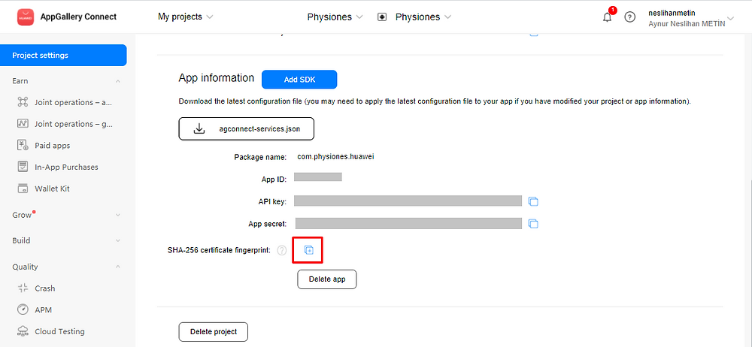The height and width of the screenshot is (347, 752).
Task: Click the APM gauge icon
Action: 23,309
